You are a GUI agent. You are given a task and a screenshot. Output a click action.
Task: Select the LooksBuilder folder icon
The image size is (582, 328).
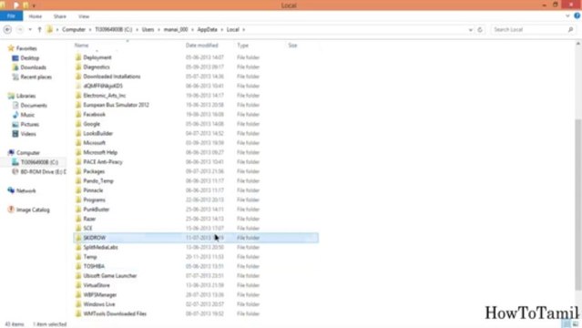(x=78, y=133)
